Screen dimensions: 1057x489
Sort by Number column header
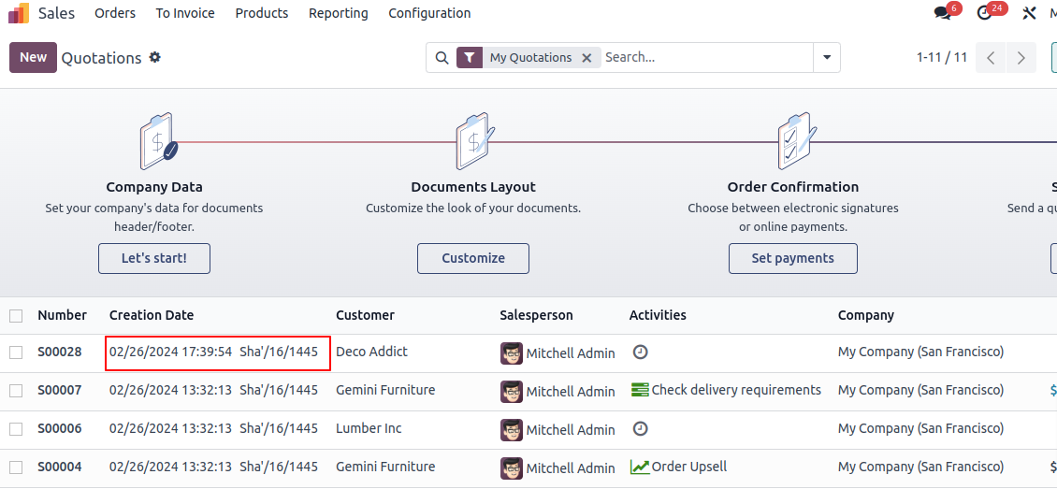tap(62, 315)
